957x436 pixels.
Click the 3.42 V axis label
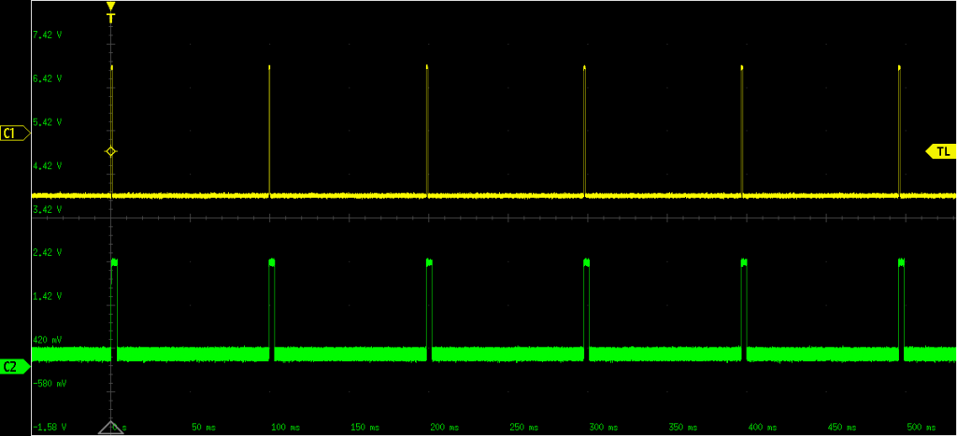(x=47, y=210)
